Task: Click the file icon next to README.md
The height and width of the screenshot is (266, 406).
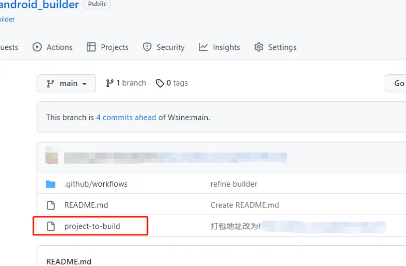Action: click(x=51, y=205)
